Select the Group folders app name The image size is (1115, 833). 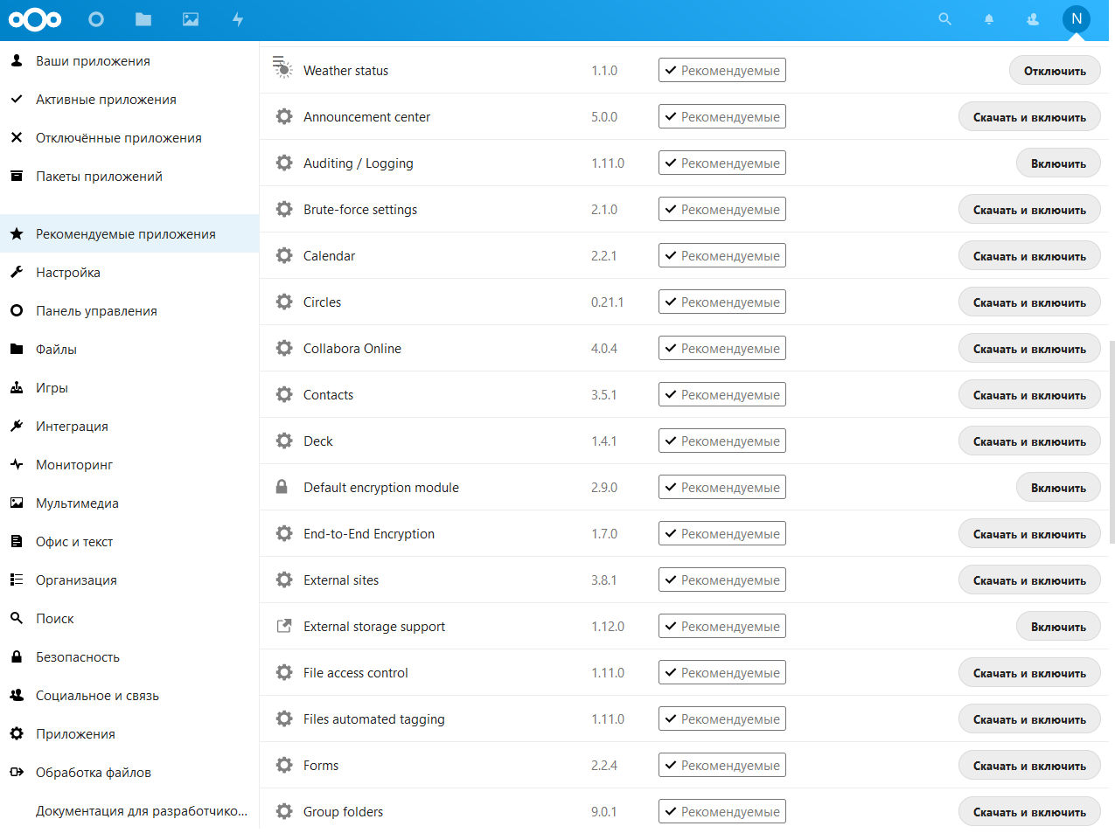[x=343, y=811]
